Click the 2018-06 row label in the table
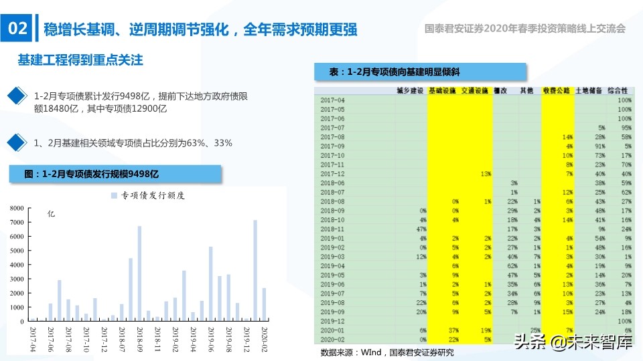643x361 pixels. (x=333, y=183)
